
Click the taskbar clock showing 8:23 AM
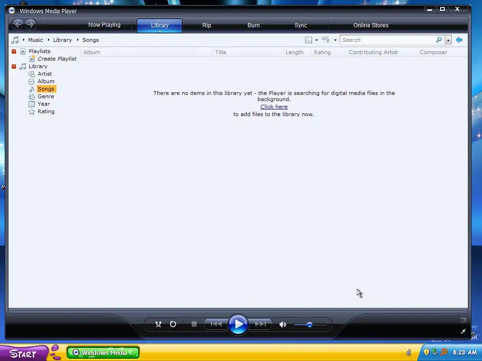coord(465,353)
